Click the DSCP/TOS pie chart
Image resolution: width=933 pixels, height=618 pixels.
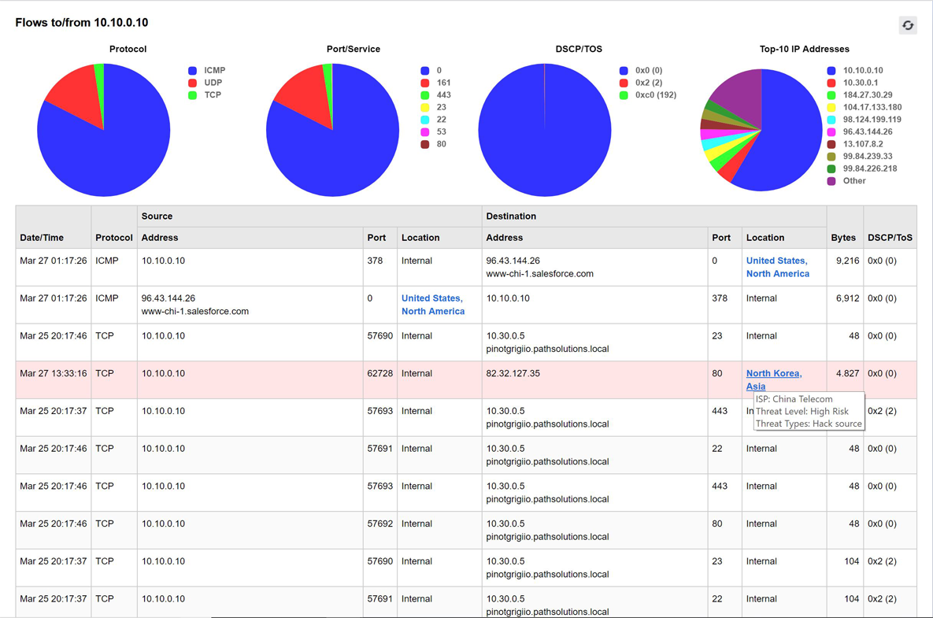pos(545,130)
